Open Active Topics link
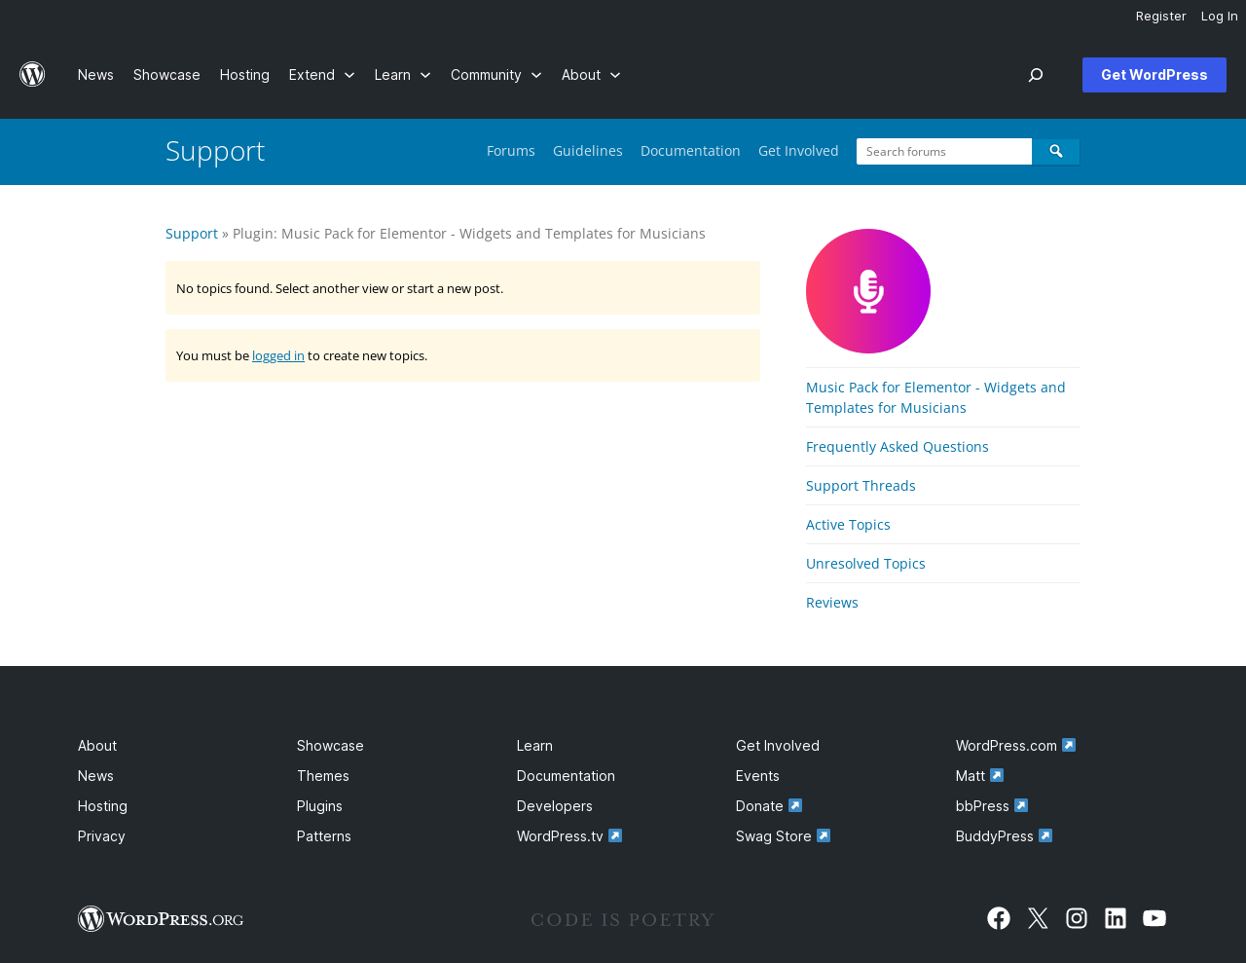The height and width of the screenshot is (963, 1246). click(848, 525)
